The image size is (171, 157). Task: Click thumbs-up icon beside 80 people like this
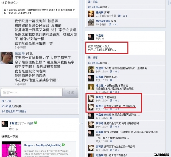(90, 63)
